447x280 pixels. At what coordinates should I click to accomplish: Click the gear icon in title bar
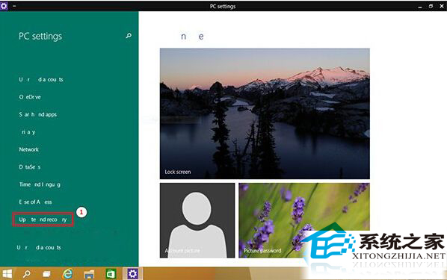[4, 6]
